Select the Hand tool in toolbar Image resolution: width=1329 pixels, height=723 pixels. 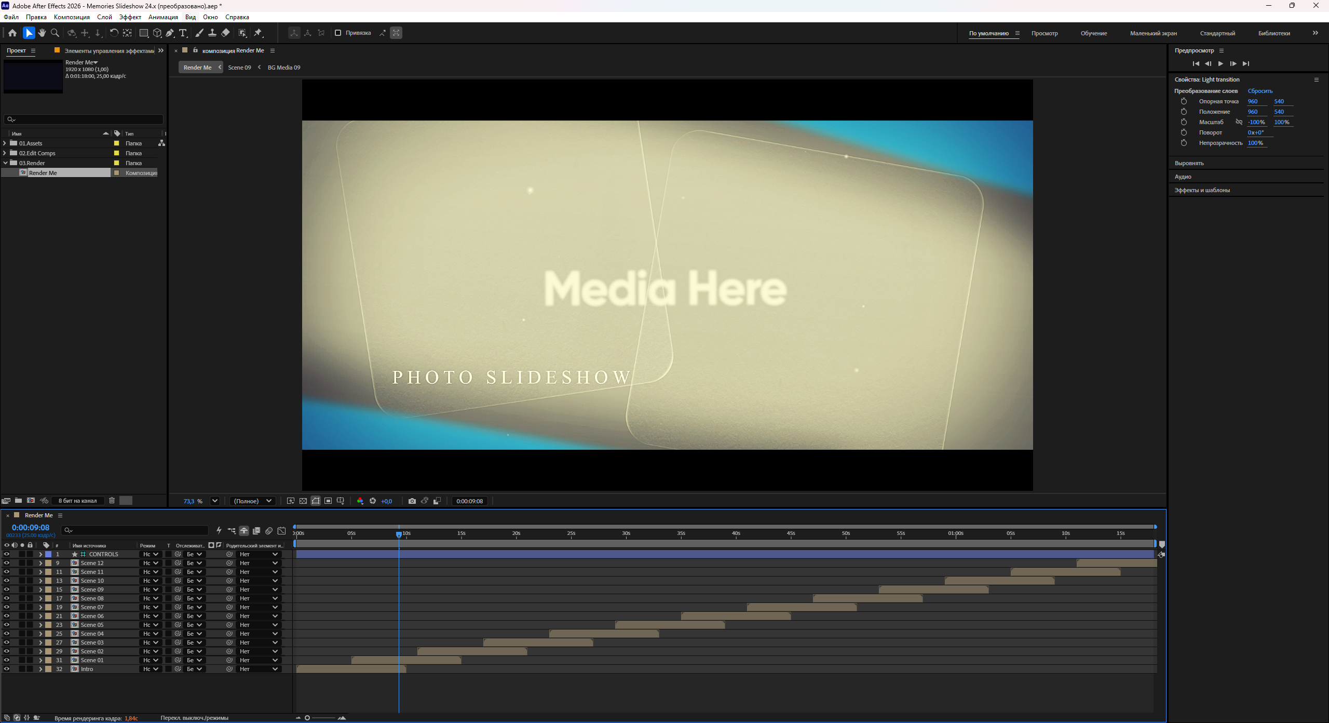42,33
